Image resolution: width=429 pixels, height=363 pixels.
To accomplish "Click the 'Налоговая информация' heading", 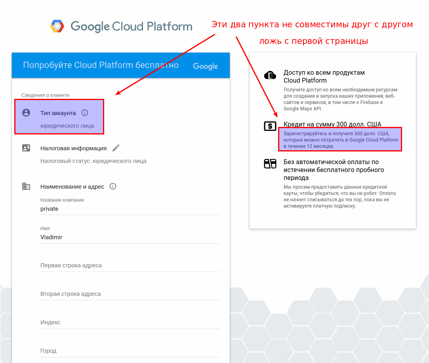I will (74, 148).
